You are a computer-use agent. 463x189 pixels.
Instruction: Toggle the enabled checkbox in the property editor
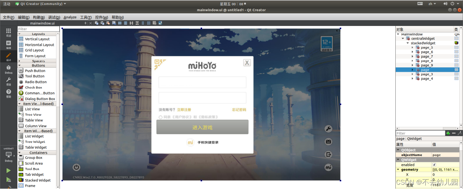tap(434, 165)
